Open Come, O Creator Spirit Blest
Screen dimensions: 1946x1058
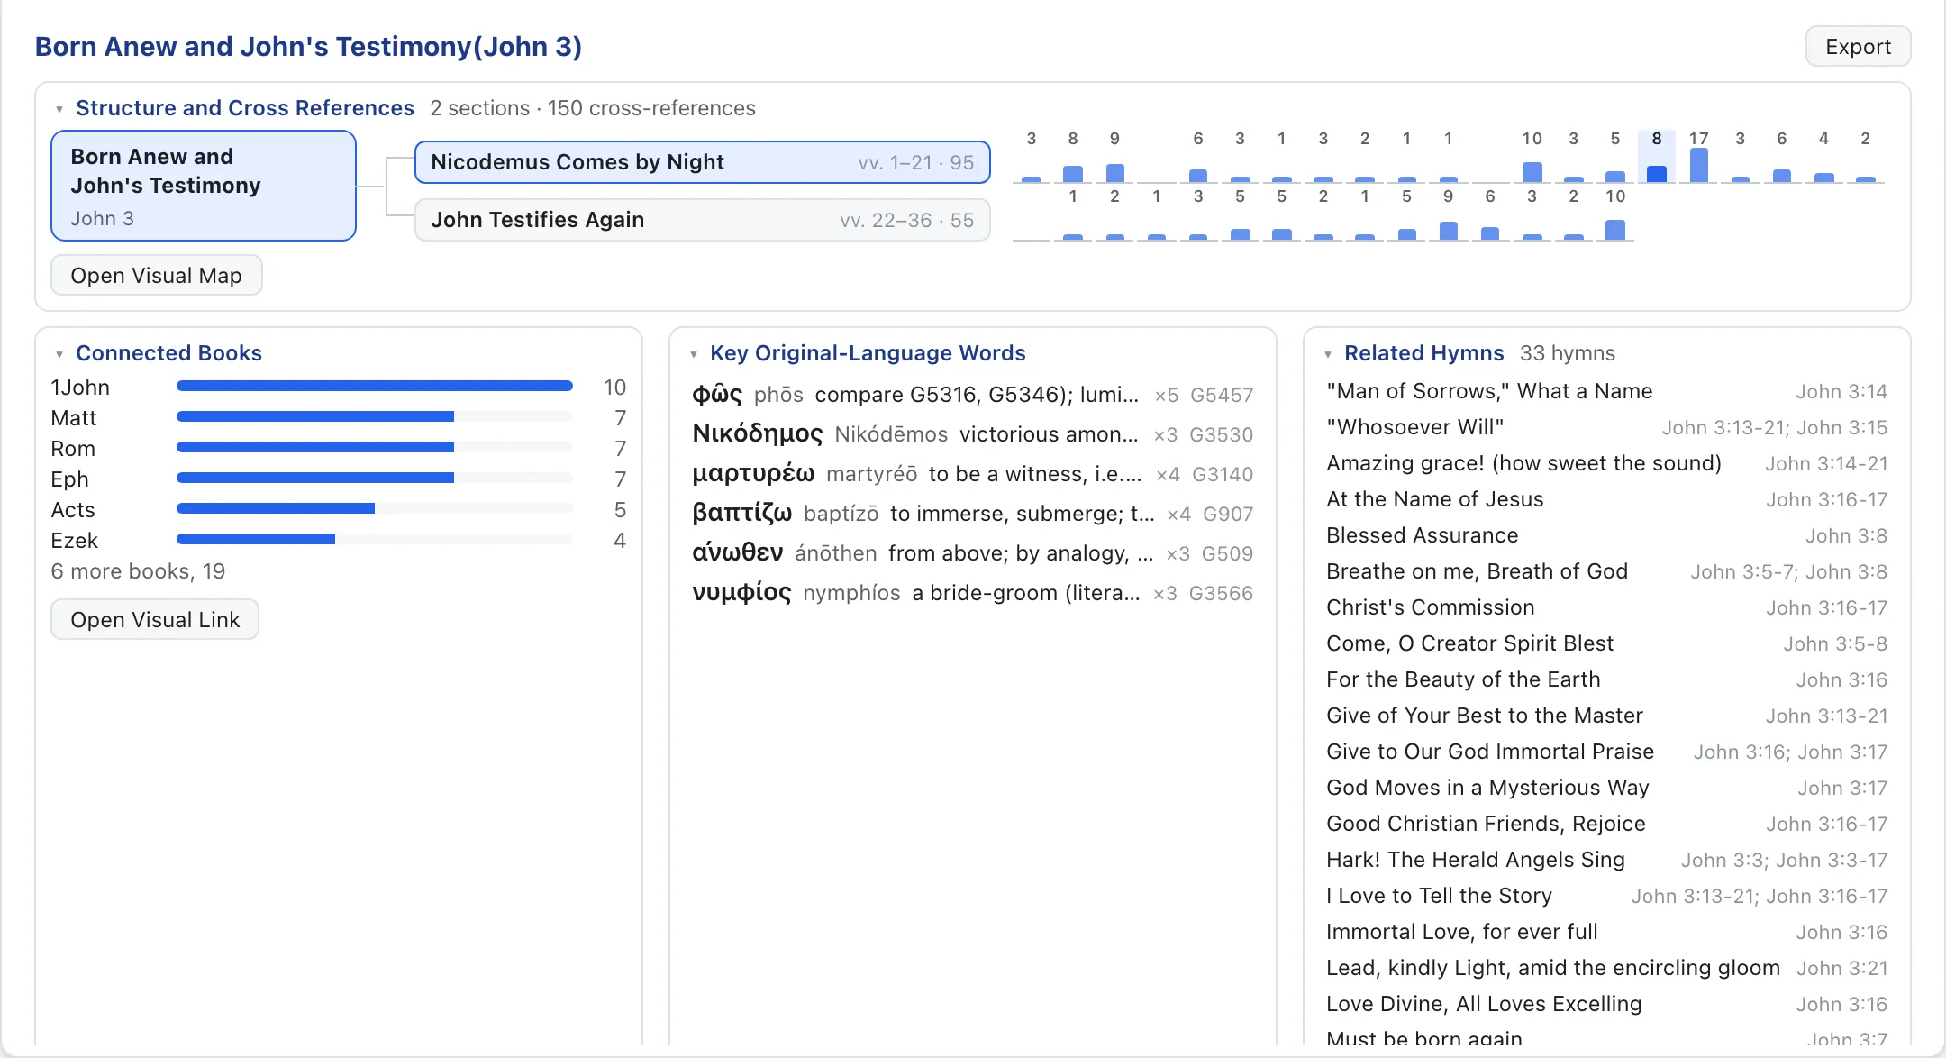1606,643
